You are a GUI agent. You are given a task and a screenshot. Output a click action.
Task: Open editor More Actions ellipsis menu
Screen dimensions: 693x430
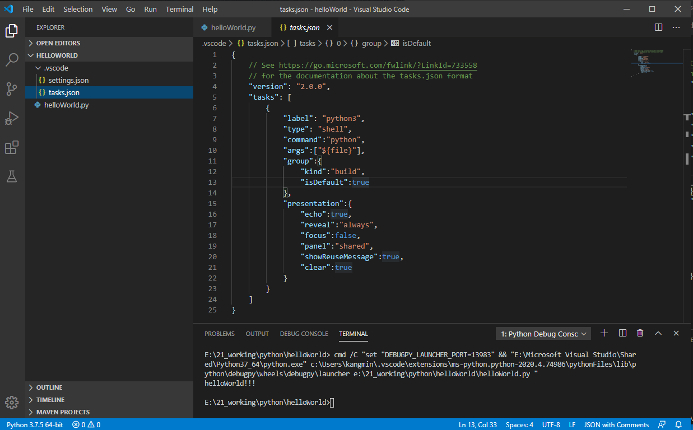(676, 27)
